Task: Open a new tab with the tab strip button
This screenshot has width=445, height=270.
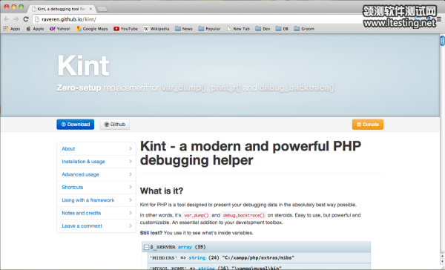Action: (102, 9)
